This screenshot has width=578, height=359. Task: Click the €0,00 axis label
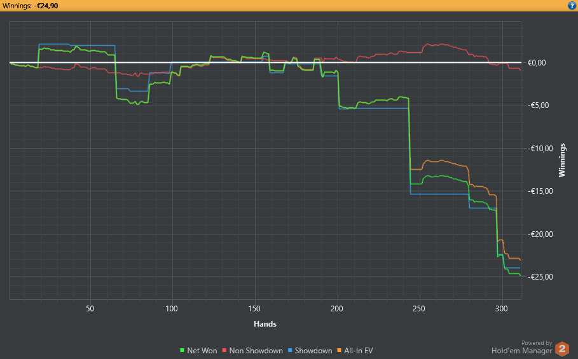coord(537,63)
